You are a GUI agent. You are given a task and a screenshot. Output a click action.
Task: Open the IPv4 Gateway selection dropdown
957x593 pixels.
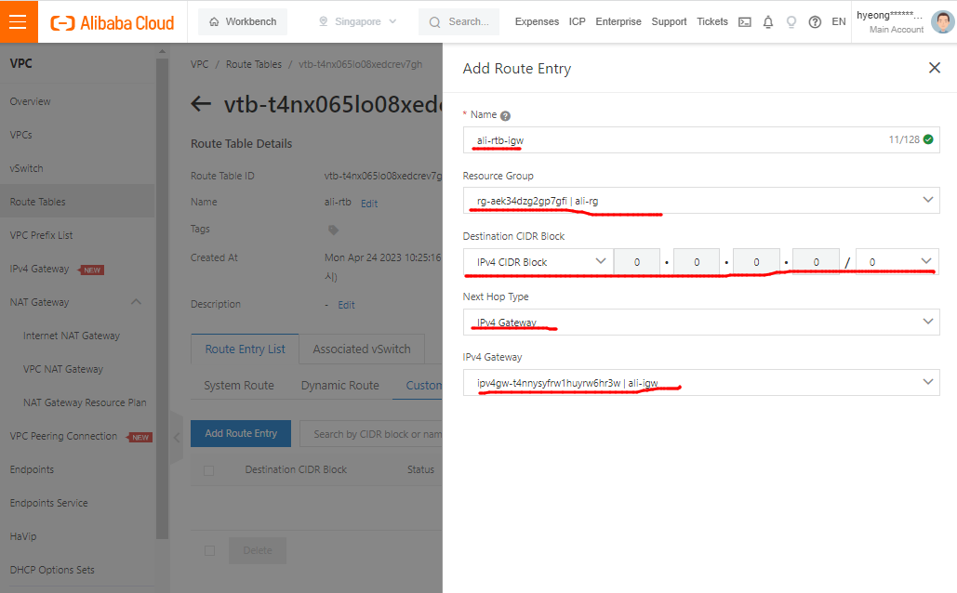click(701, 383)
